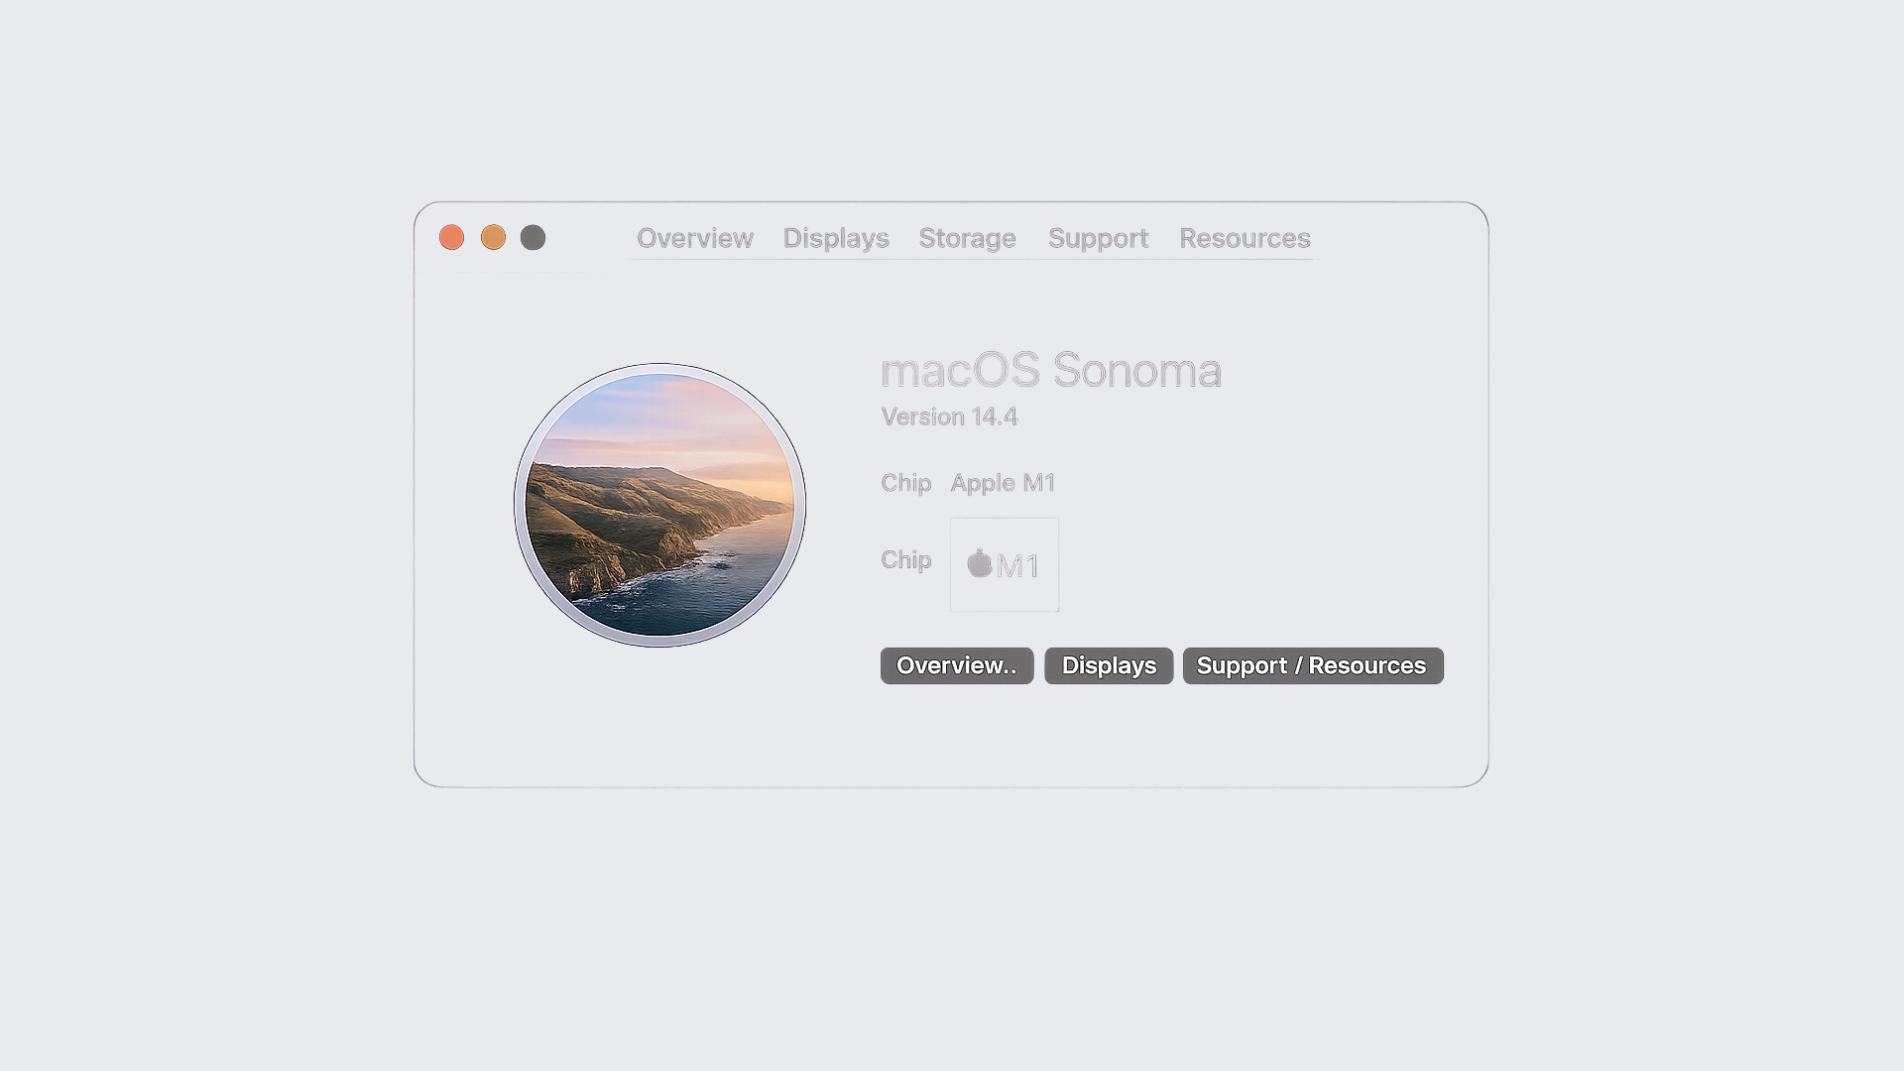Click the gray zoom window button
Viewport: 1904px width, 1071px height.
coord(533,238)
